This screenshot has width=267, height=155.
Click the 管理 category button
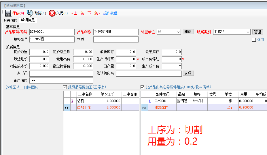click(x=257, y=32)
